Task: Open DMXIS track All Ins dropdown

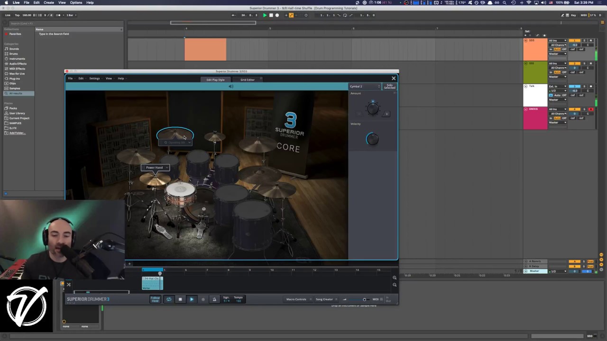Action: (558, 109)
